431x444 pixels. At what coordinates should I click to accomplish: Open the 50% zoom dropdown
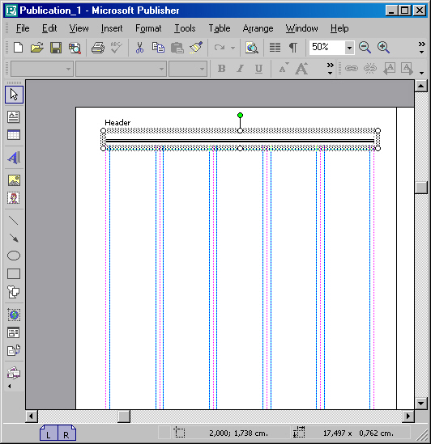point(349,48)
